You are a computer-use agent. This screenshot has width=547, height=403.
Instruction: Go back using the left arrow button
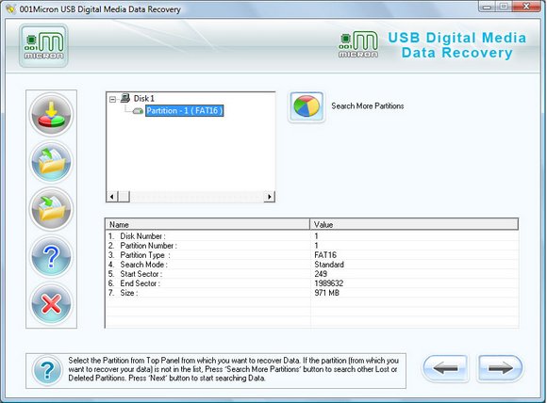pyautogui.click(x=445, y=368)
